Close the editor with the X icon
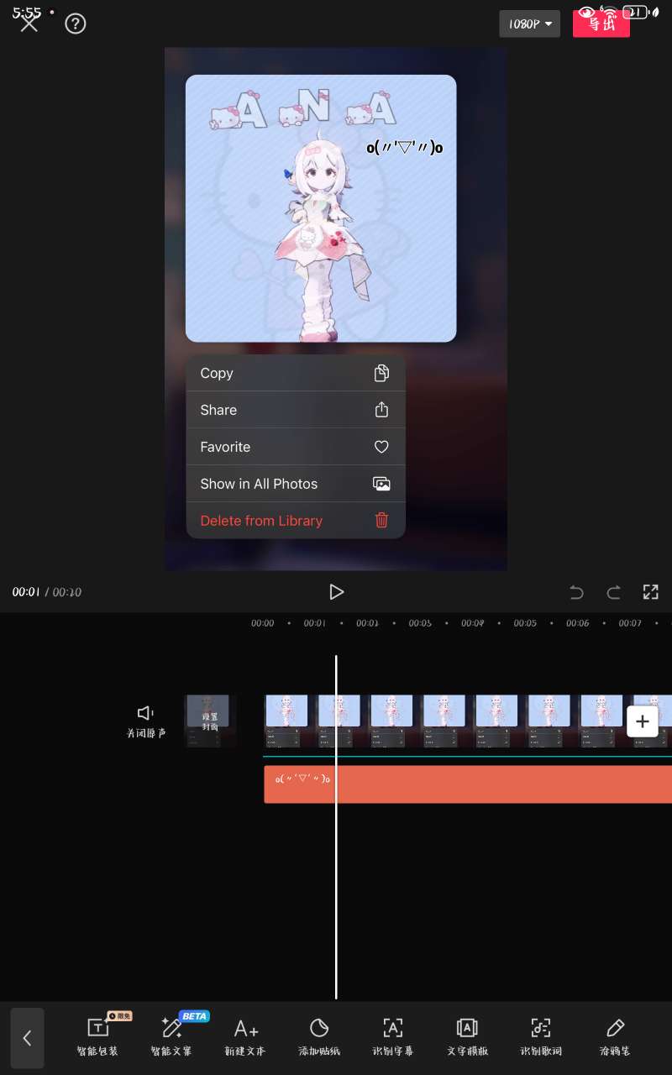Image resolution: width=672 pixels, height=1075 pixels. point(29,24)
